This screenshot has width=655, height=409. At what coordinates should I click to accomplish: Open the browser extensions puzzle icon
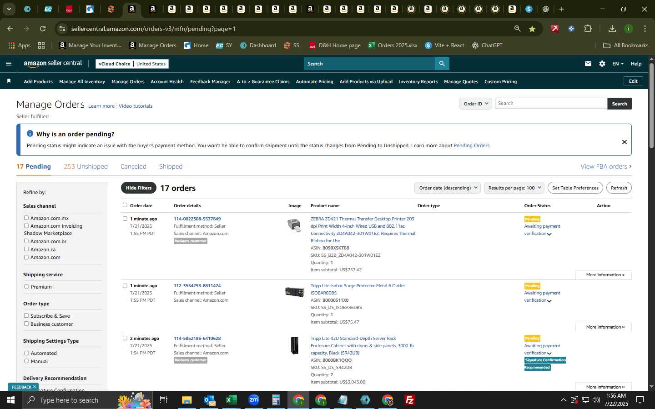pyautogui.click(x=588, y=29)
